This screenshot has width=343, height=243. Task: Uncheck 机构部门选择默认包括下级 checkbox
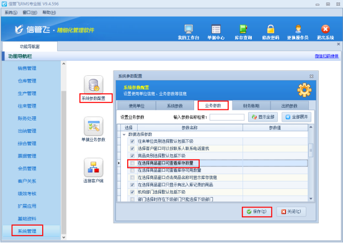coord(132,192)
